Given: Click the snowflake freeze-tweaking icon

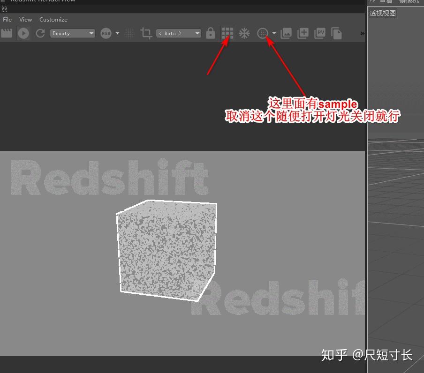Looking at the screenshot, I should coord(244,33).
